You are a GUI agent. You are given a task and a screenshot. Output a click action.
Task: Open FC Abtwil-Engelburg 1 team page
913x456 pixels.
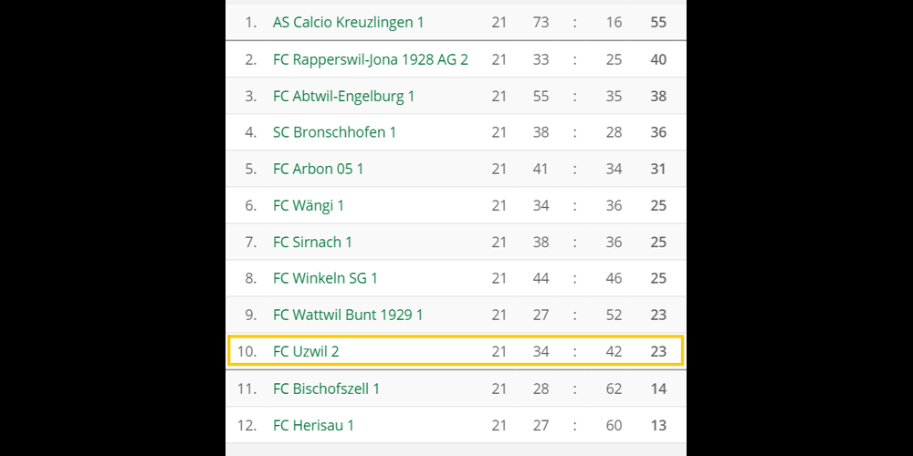coord(343,96)
